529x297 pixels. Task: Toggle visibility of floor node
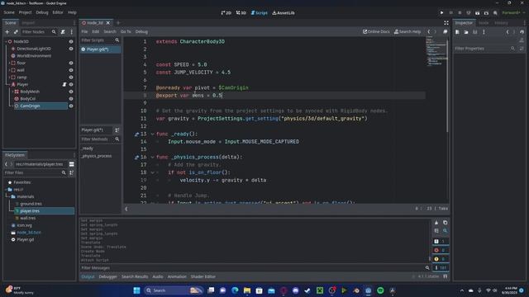(x=71, y=63)
